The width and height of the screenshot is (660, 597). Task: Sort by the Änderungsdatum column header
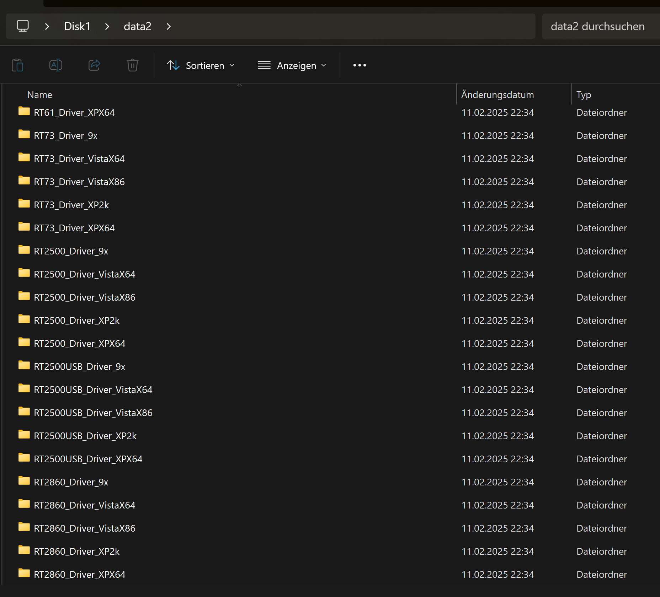click(x=497, y=95)
